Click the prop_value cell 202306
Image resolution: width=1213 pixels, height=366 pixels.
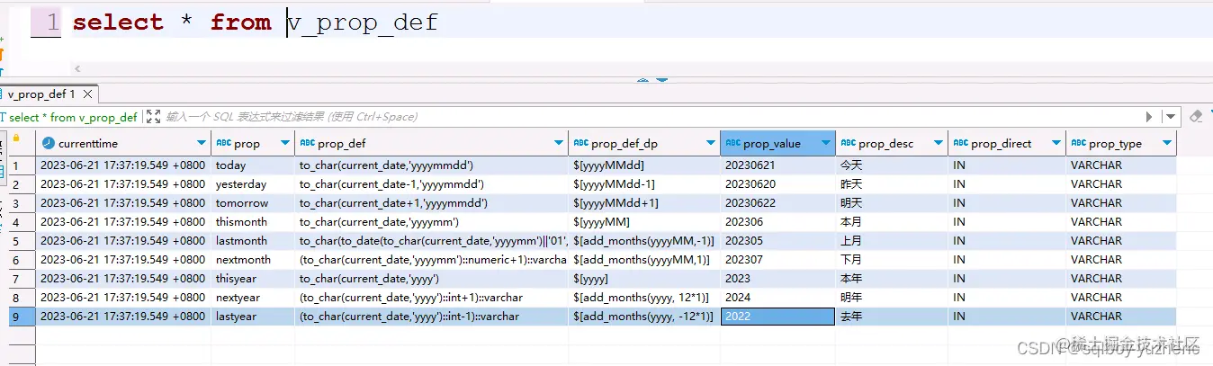(x=777, y=222)
